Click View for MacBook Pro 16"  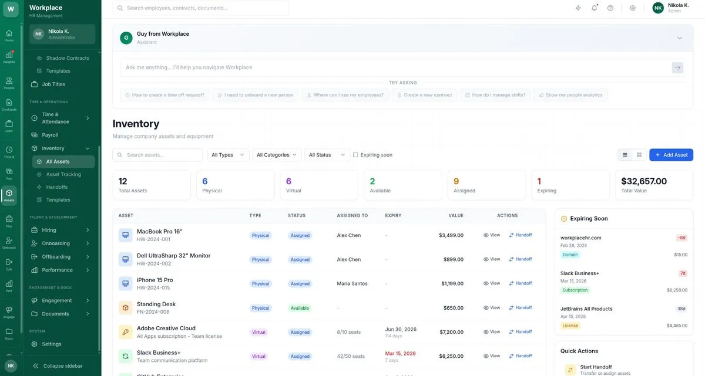click(x=492, y=235)
